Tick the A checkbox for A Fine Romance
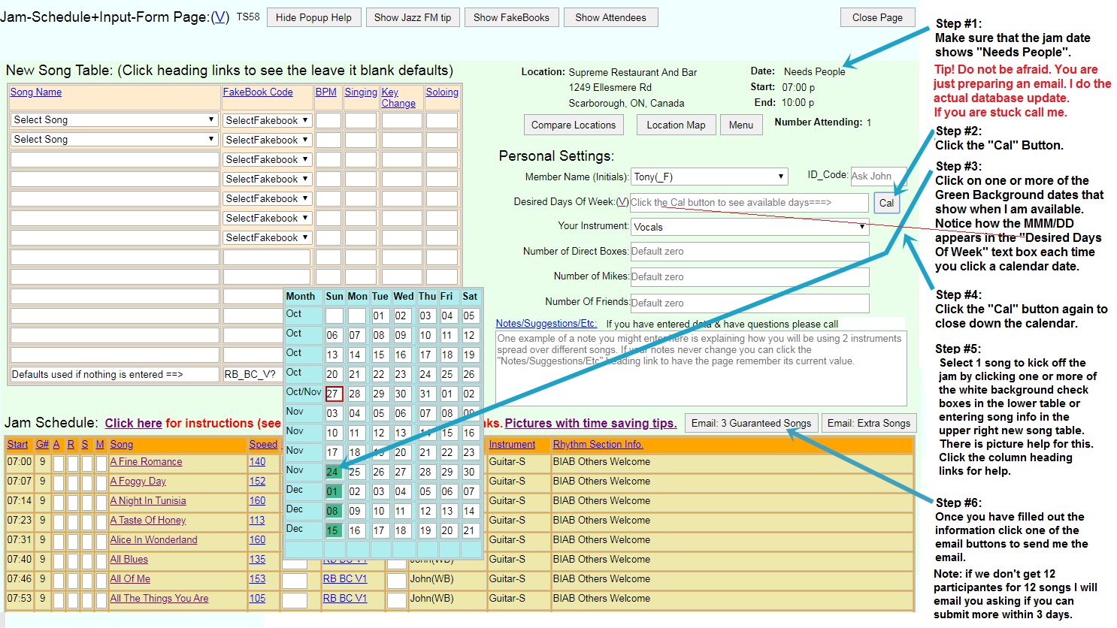 (59, 463)
